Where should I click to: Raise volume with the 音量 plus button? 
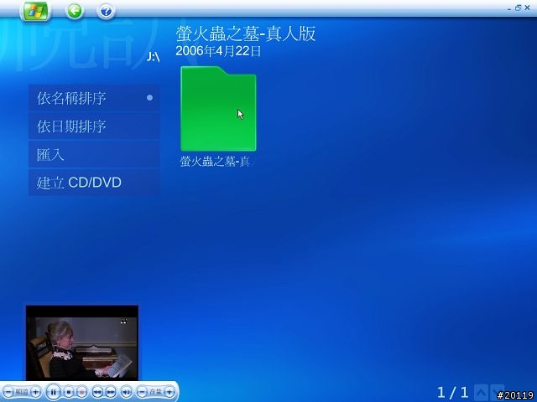click(169, 392)
